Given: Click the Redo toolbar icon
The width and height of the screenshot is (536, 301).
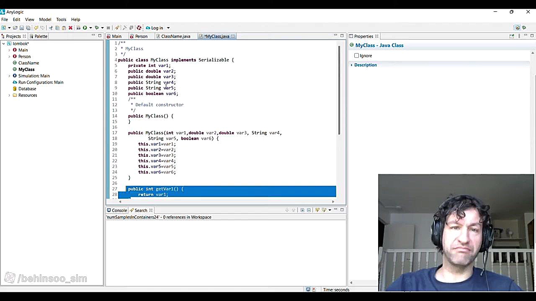Looking at the screenshot, I should coord(43,28).
